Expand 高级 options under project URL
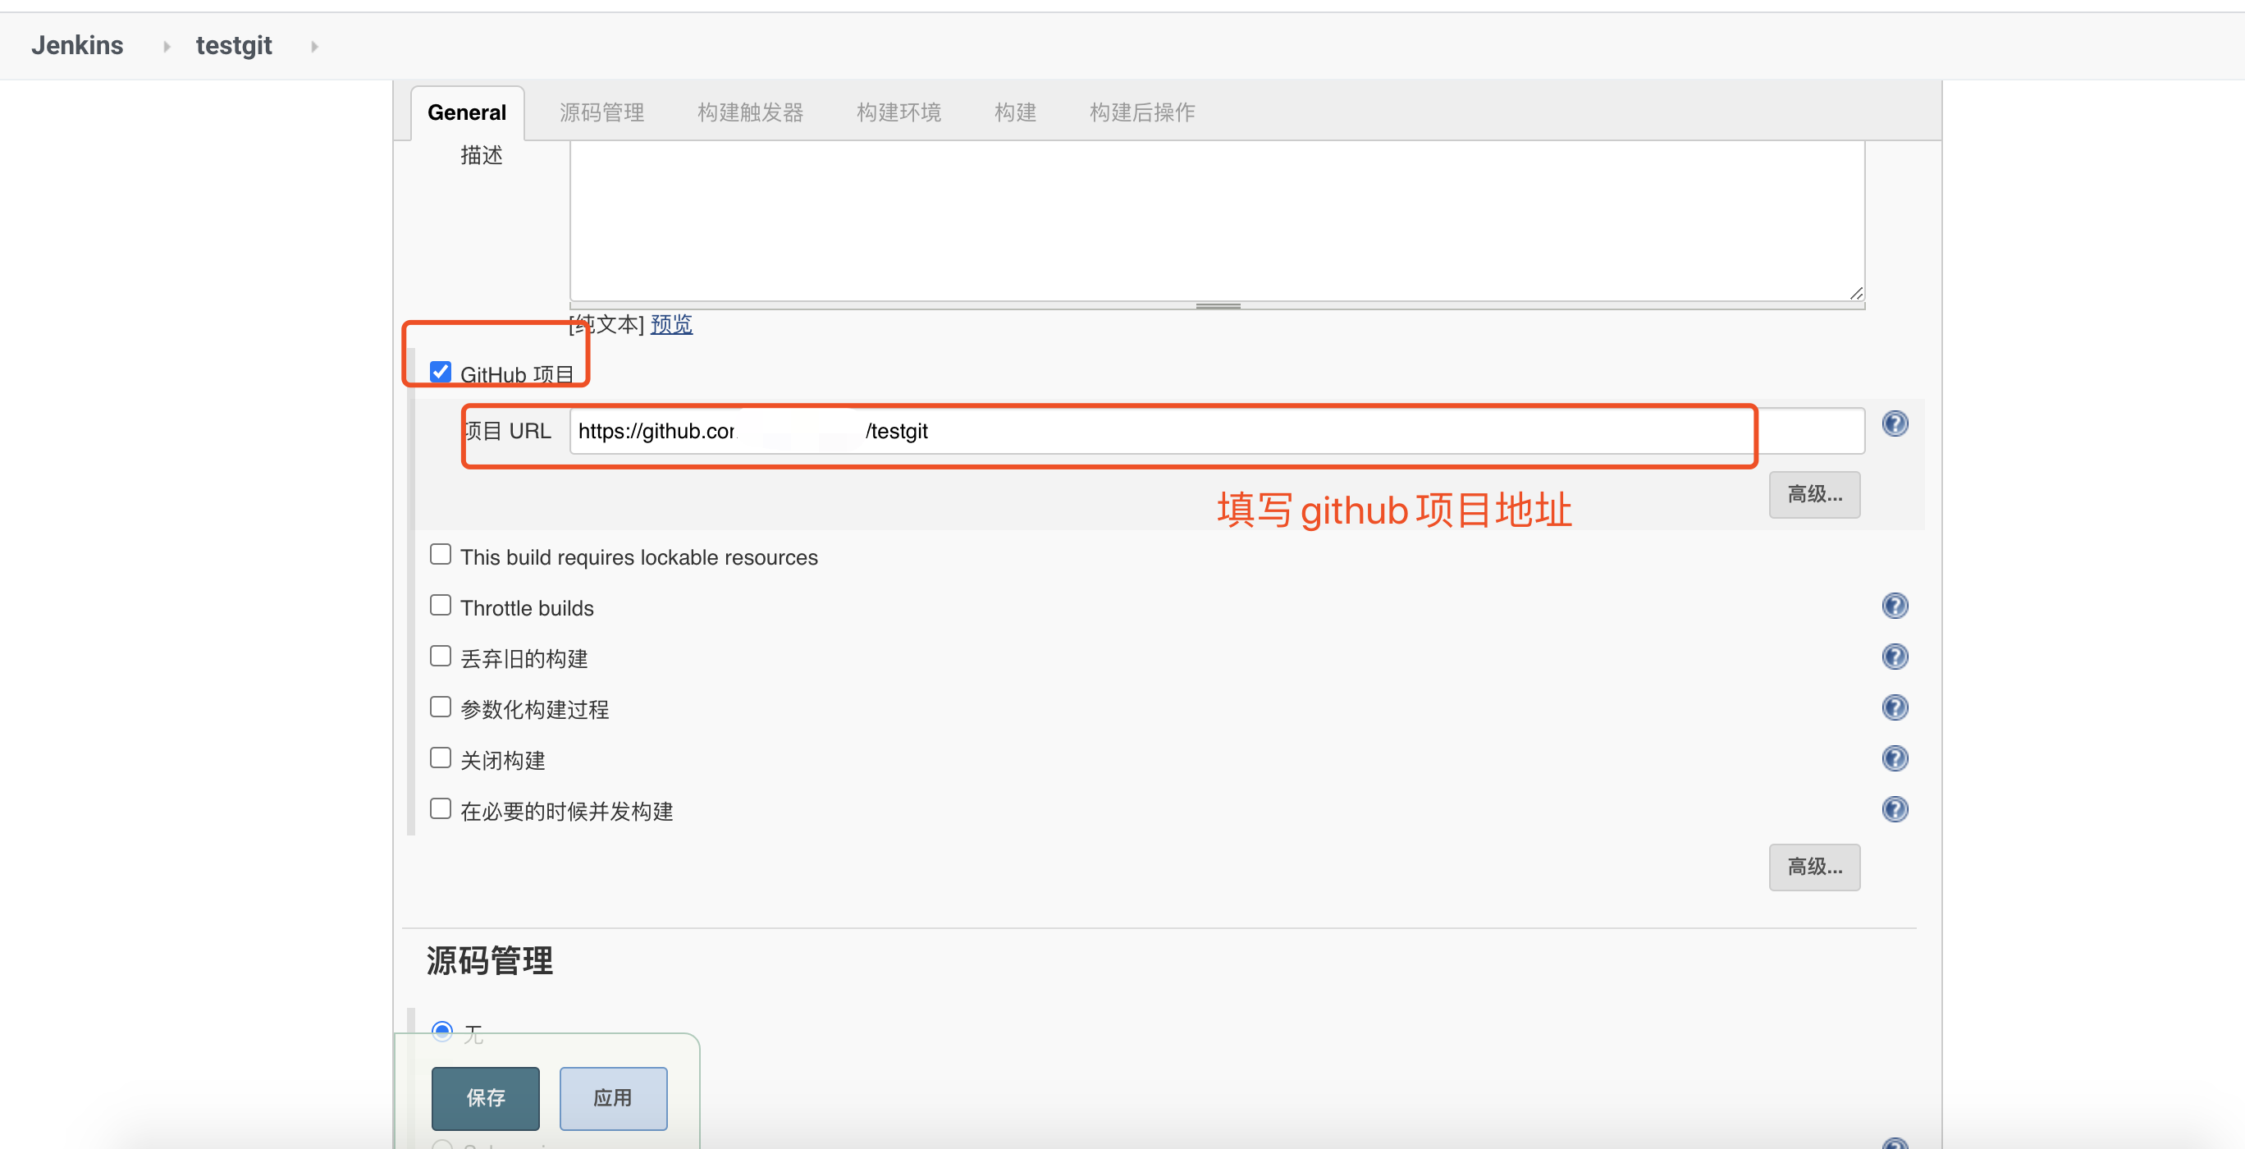Viewport: 2245px width, 1149px height. tap(1813, 494)
